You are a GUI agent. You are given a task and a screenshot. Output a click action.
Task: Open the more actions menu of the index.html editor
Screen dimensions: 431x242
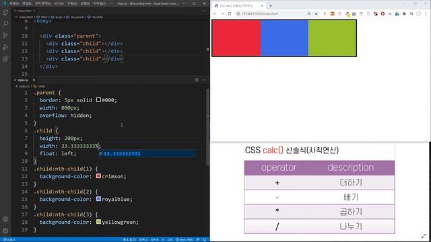(203, 11)
